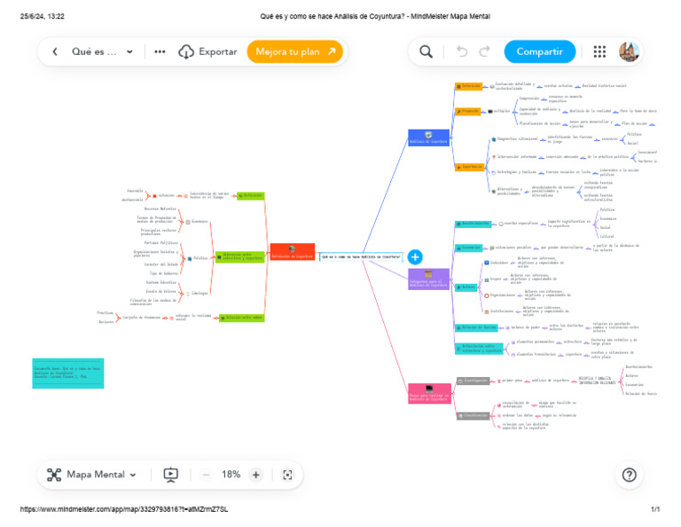Select the cyan 'Relación de fuerzas' subtopic

(x=476, y=327)
